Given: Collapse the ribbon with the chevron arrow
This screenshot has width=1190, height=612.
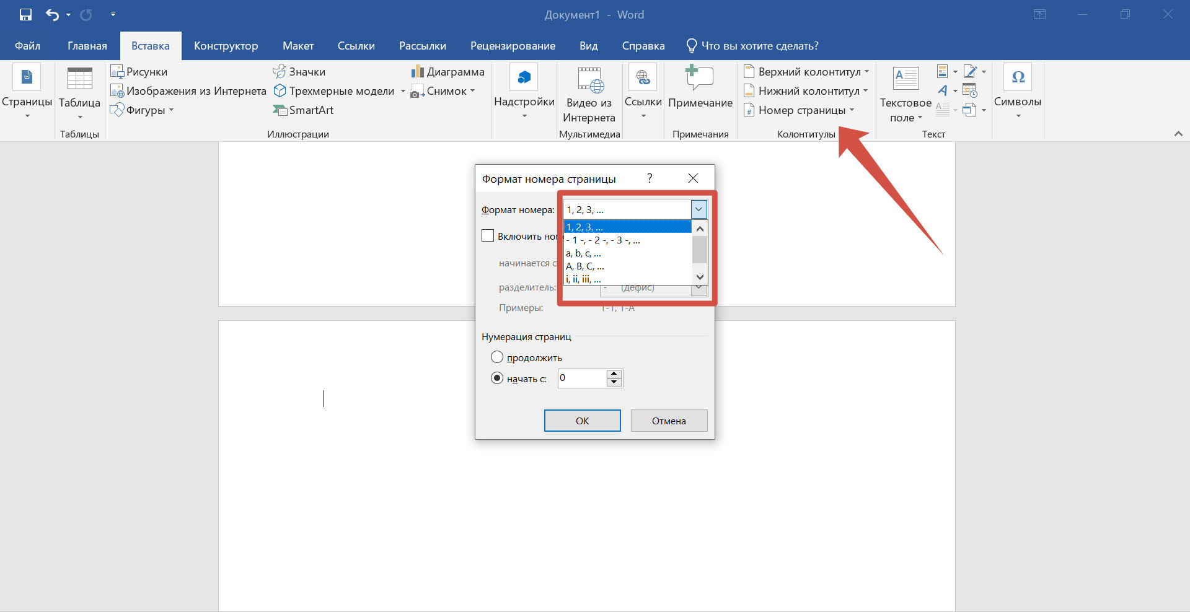Looking at the screenshot, I should point(1178,134).
